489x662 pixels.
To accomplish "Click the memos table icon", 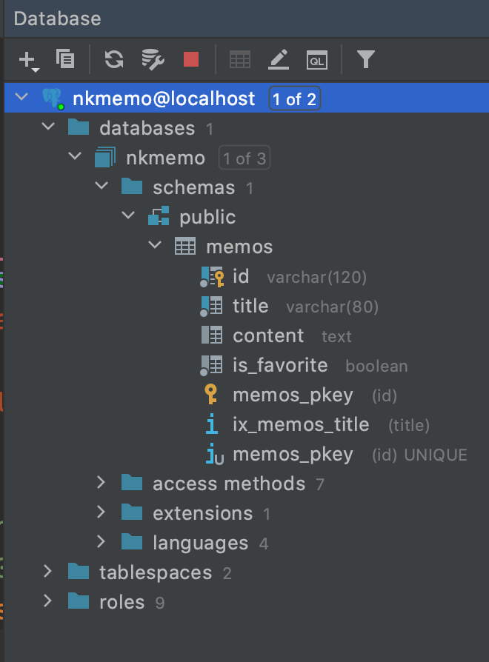I will pos(185,246).
